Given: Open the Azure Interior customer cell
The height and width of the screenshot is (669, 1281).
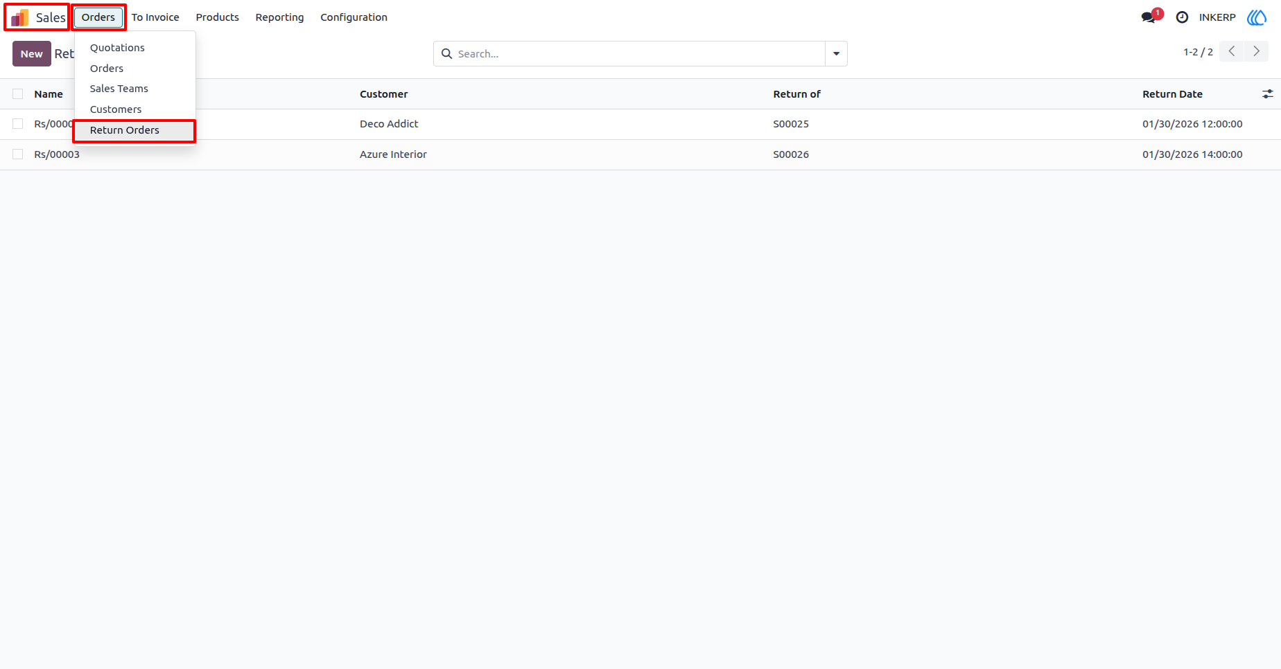Looking at the screenshot, I should coord(393,154).
